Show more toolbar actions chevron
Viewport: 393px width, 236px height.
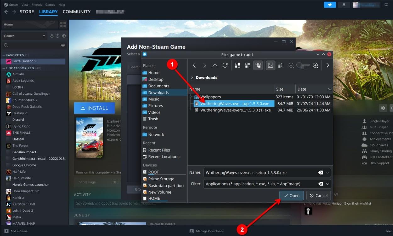click(328, 65)
